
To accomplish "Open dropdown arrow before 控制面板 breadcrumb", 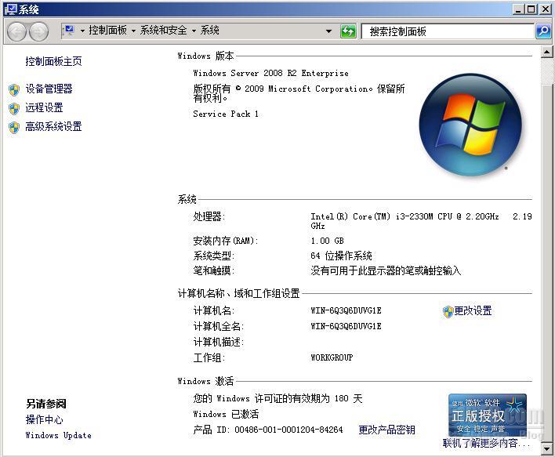I will point(82,31).
